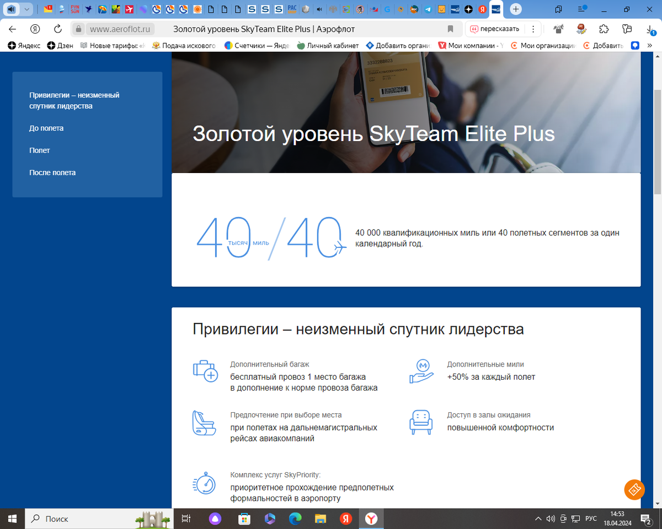Click the orange ticket floating button
Viewport: 662px width, 529px height.
click(x=634, y=489)
